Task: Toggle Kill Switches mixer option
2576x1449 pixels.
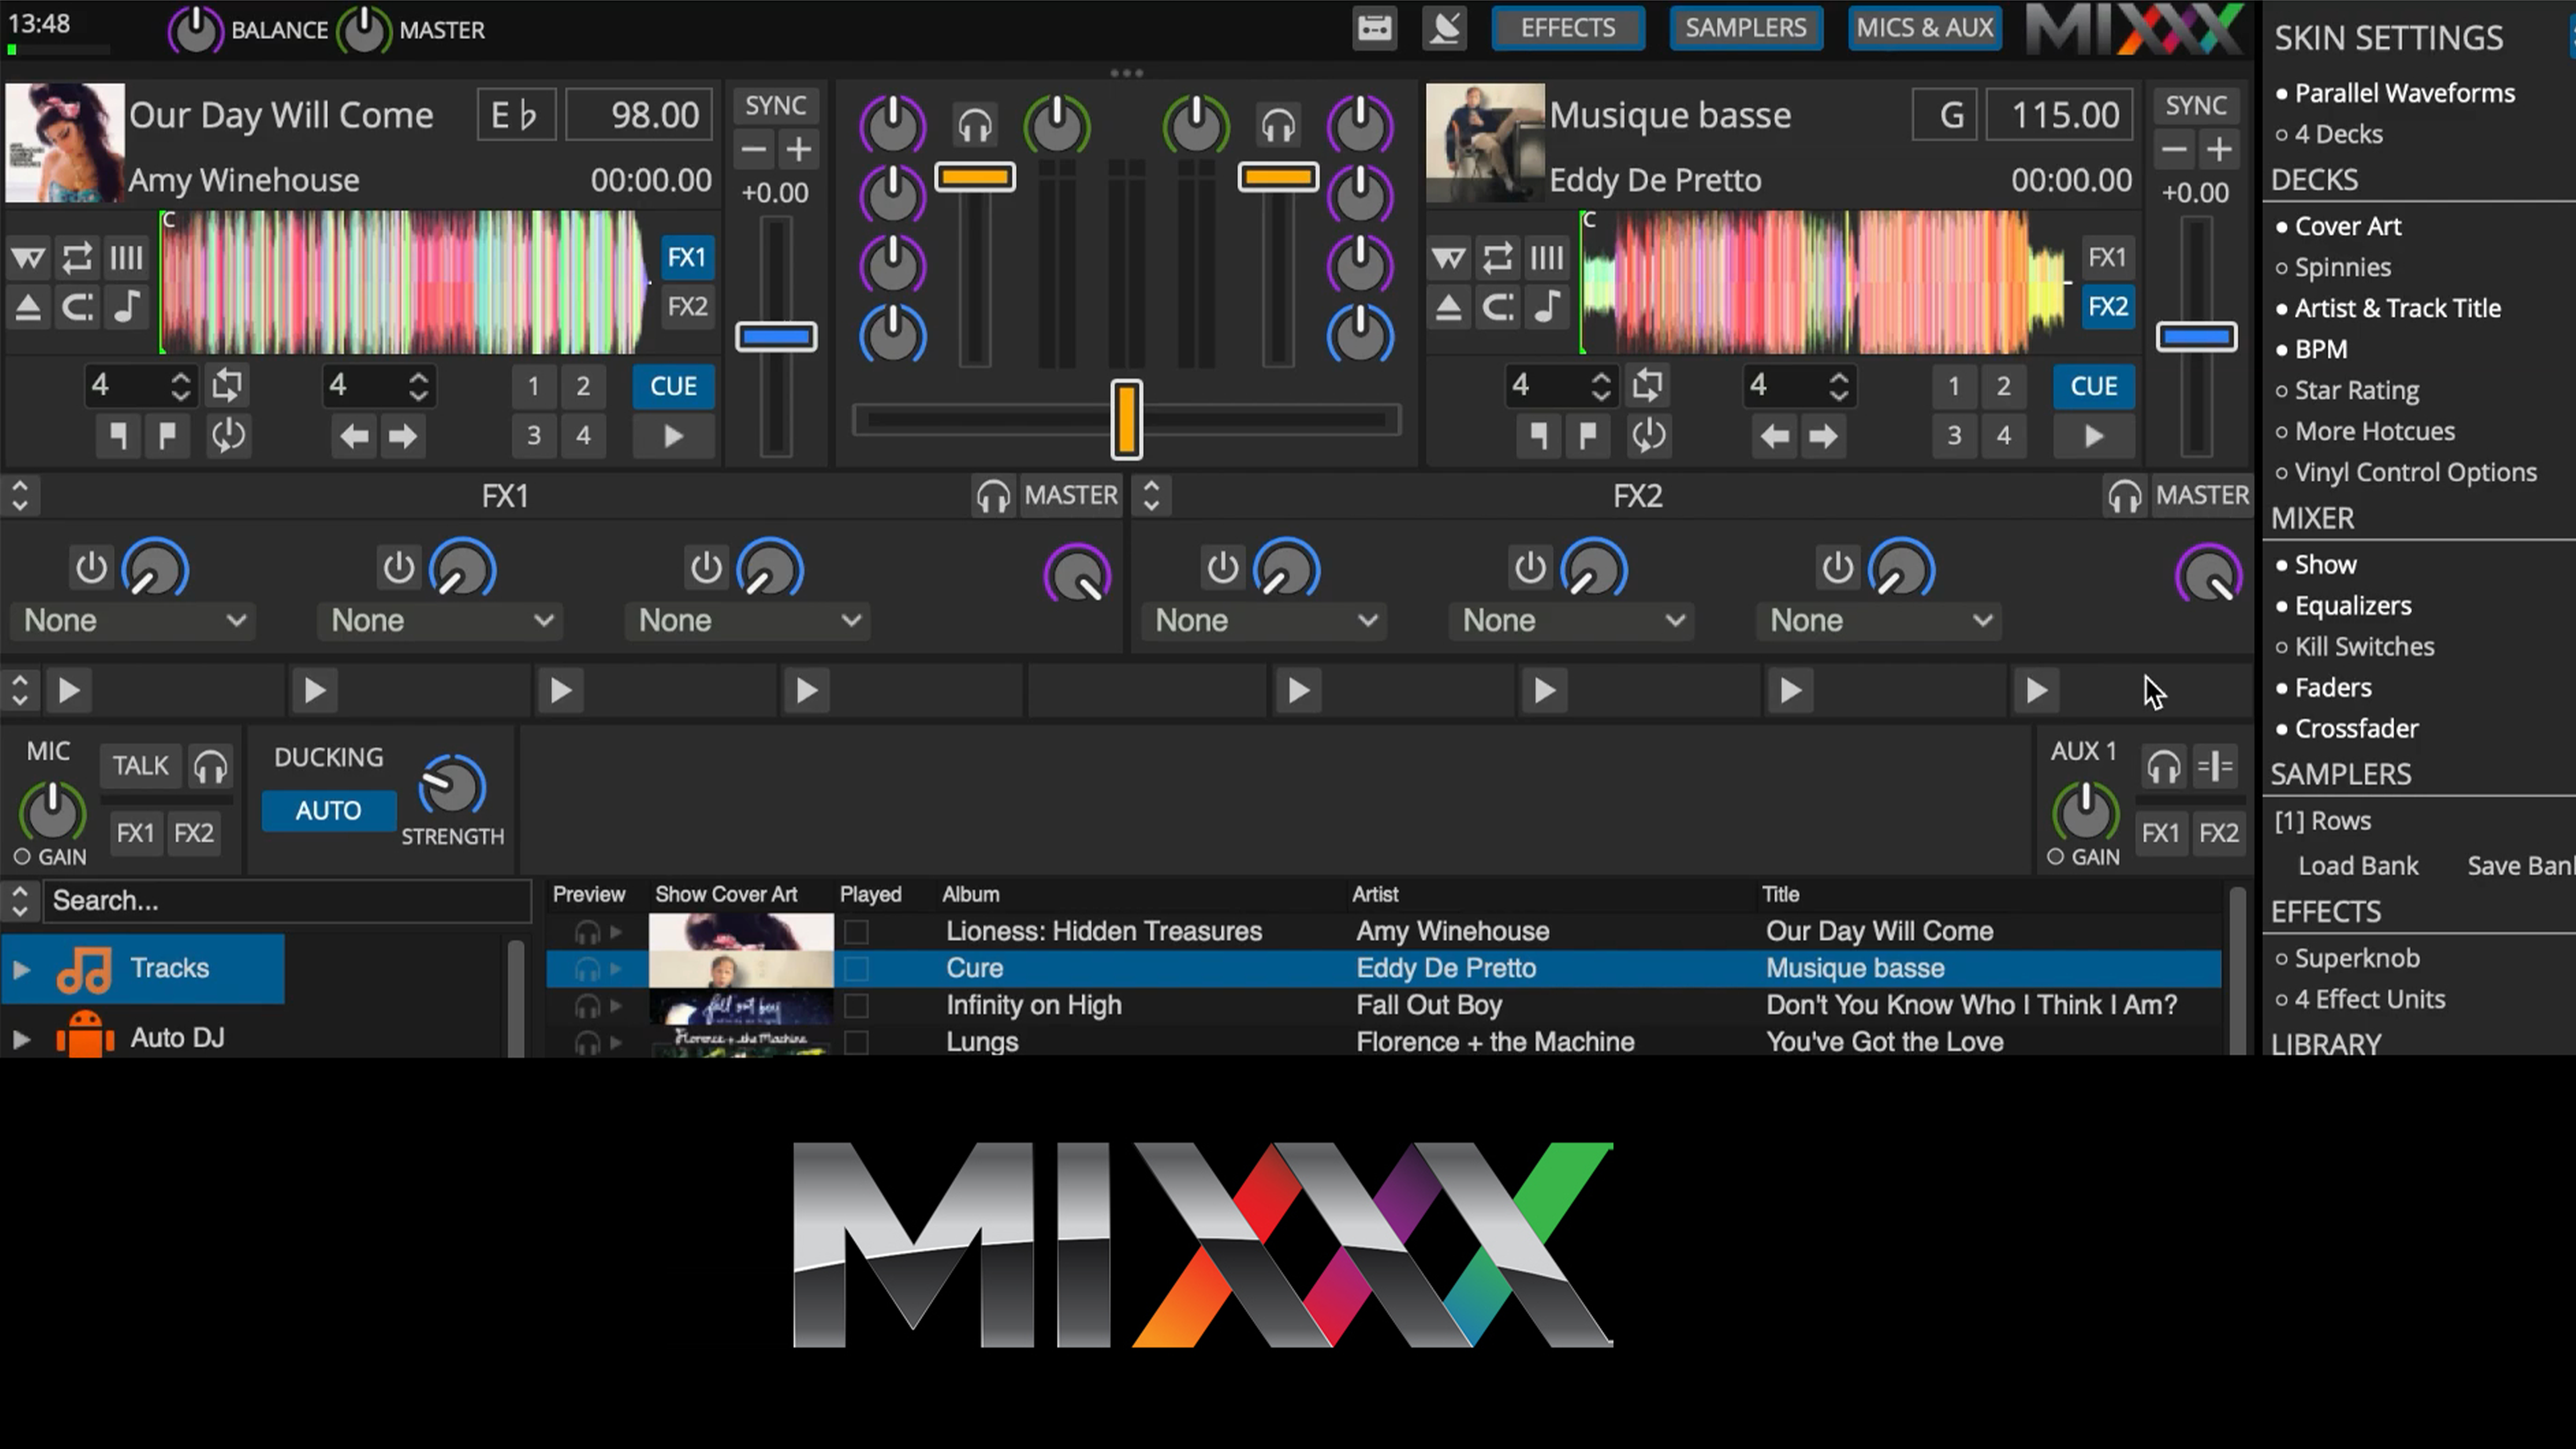Action: 2355,646
